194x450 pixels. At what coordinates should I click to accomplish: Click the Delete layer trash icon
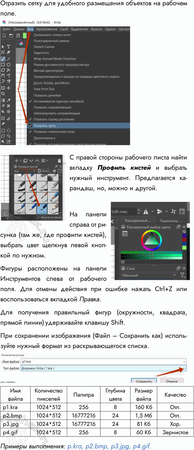point(59,161)
